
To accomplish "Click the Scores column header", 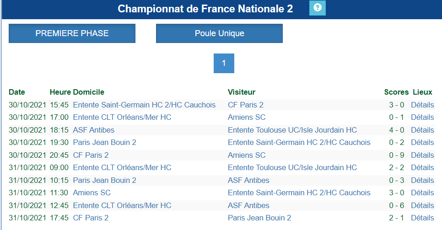I will click(x=396, y=92).
